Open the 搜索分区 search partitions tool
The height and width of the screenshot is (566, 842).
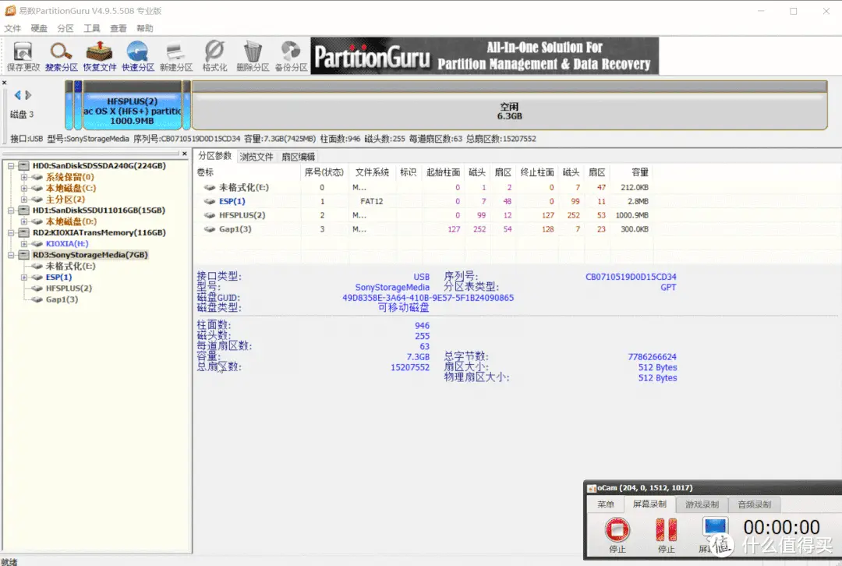pyautogui.click(x=62, y=56)
